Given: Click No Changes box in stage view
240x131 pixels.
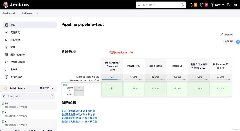Looking at the screenshot, I should point(79,91).
